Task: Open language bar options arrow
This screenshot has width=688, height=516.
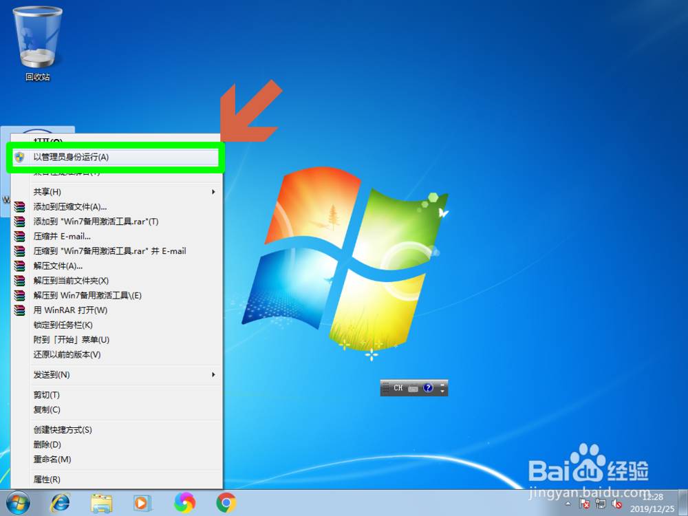Action: (x=442, y=391)
